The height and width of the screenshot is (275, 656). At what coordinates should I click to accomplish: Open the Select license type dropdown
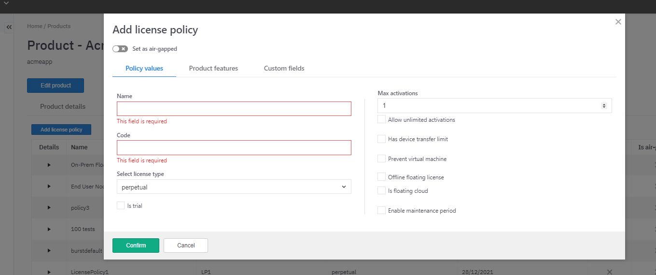click(x=234, y=187)
